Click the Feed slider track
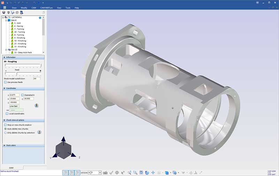Screen dimensions: 279x176 (x=23, y=73)
